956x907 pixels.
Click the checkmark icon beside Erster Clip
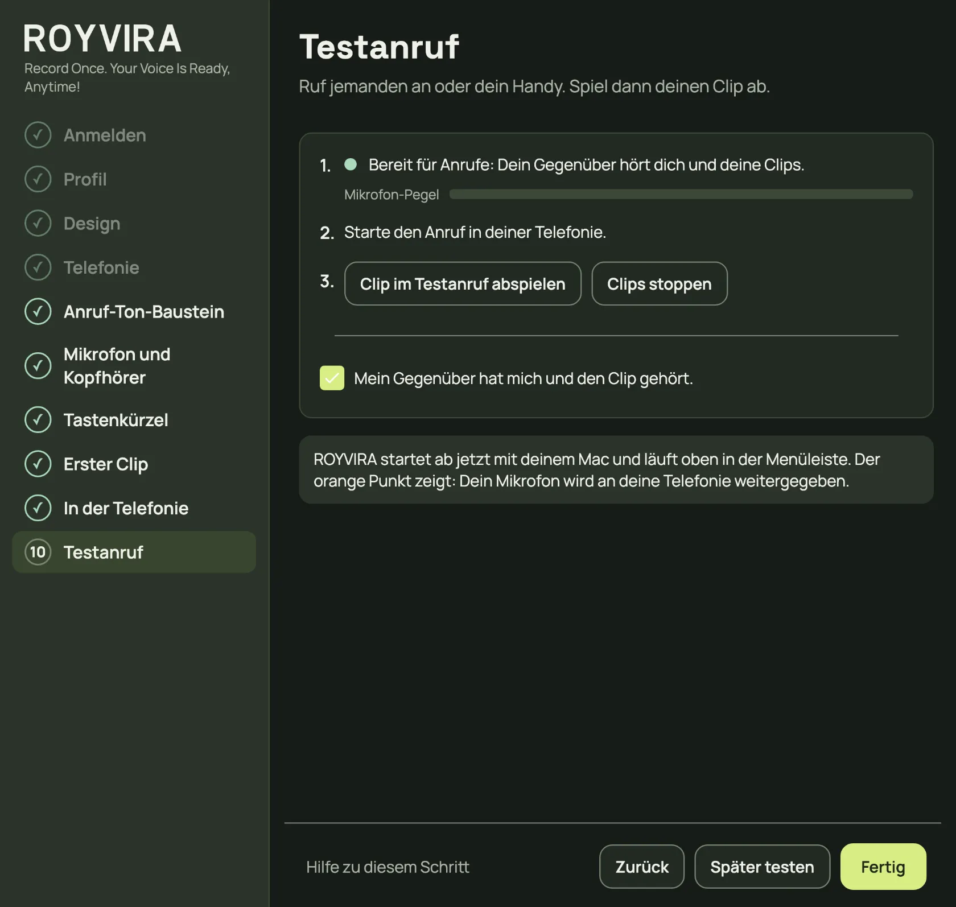pos(38,464)
